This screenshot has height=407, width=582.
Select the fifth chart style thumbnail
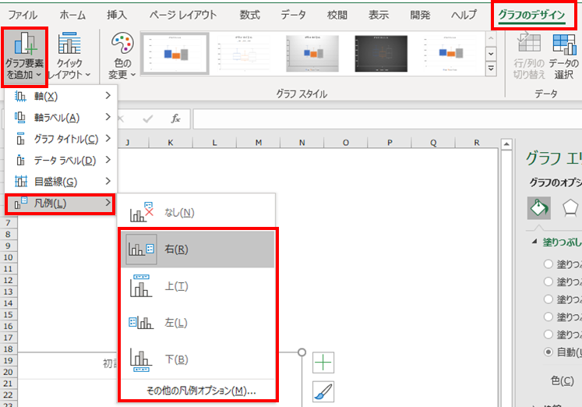pyautogui.click(x=450, y=54)
